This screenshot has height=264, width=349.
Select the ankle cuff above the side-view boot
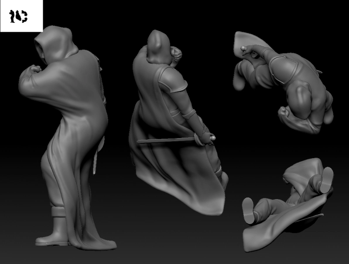60,213
